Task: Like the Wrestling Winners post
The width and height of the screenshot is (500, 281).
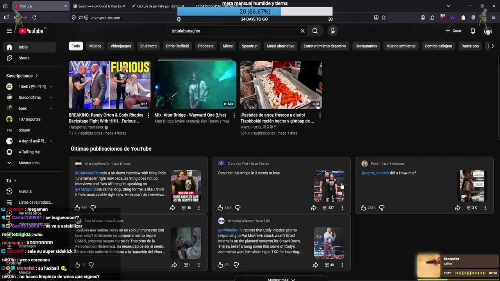Action: 220,265
